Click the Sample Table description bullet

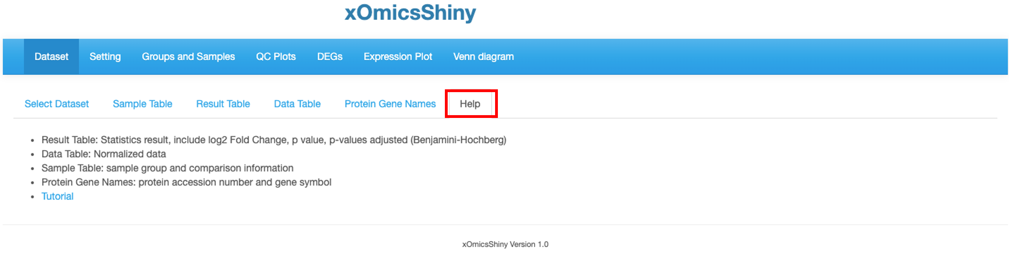(x=167, y=168)
